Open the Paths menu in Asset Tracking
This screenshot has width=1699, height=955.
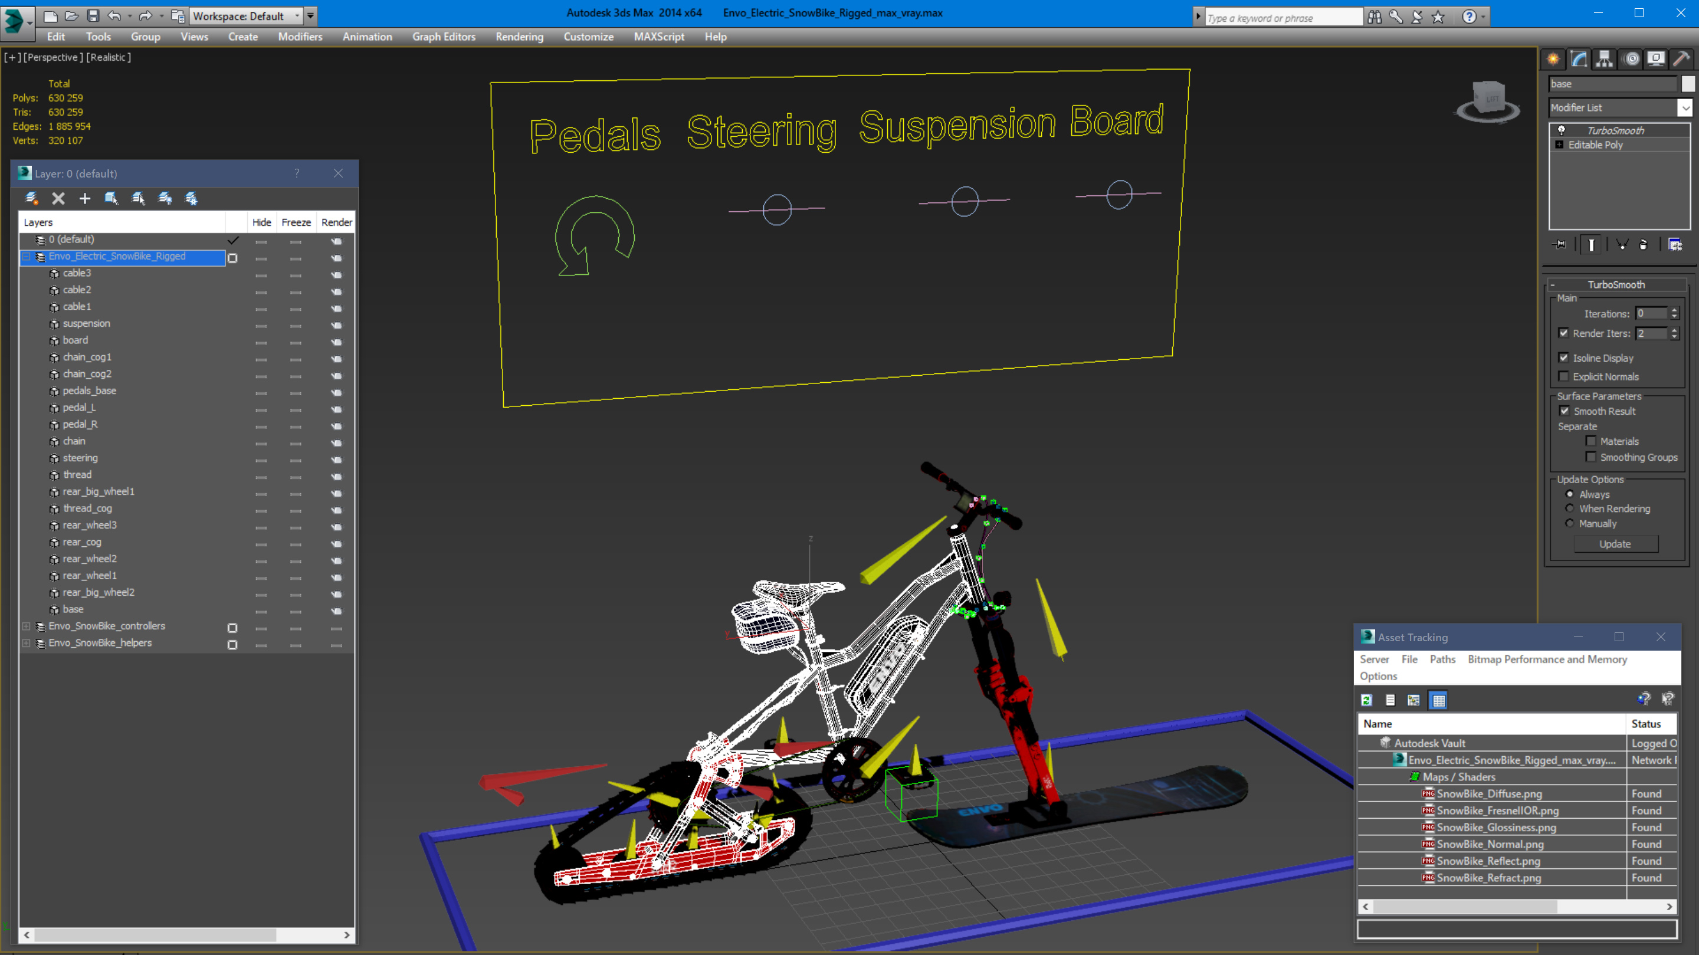[x=1442, y=659]
